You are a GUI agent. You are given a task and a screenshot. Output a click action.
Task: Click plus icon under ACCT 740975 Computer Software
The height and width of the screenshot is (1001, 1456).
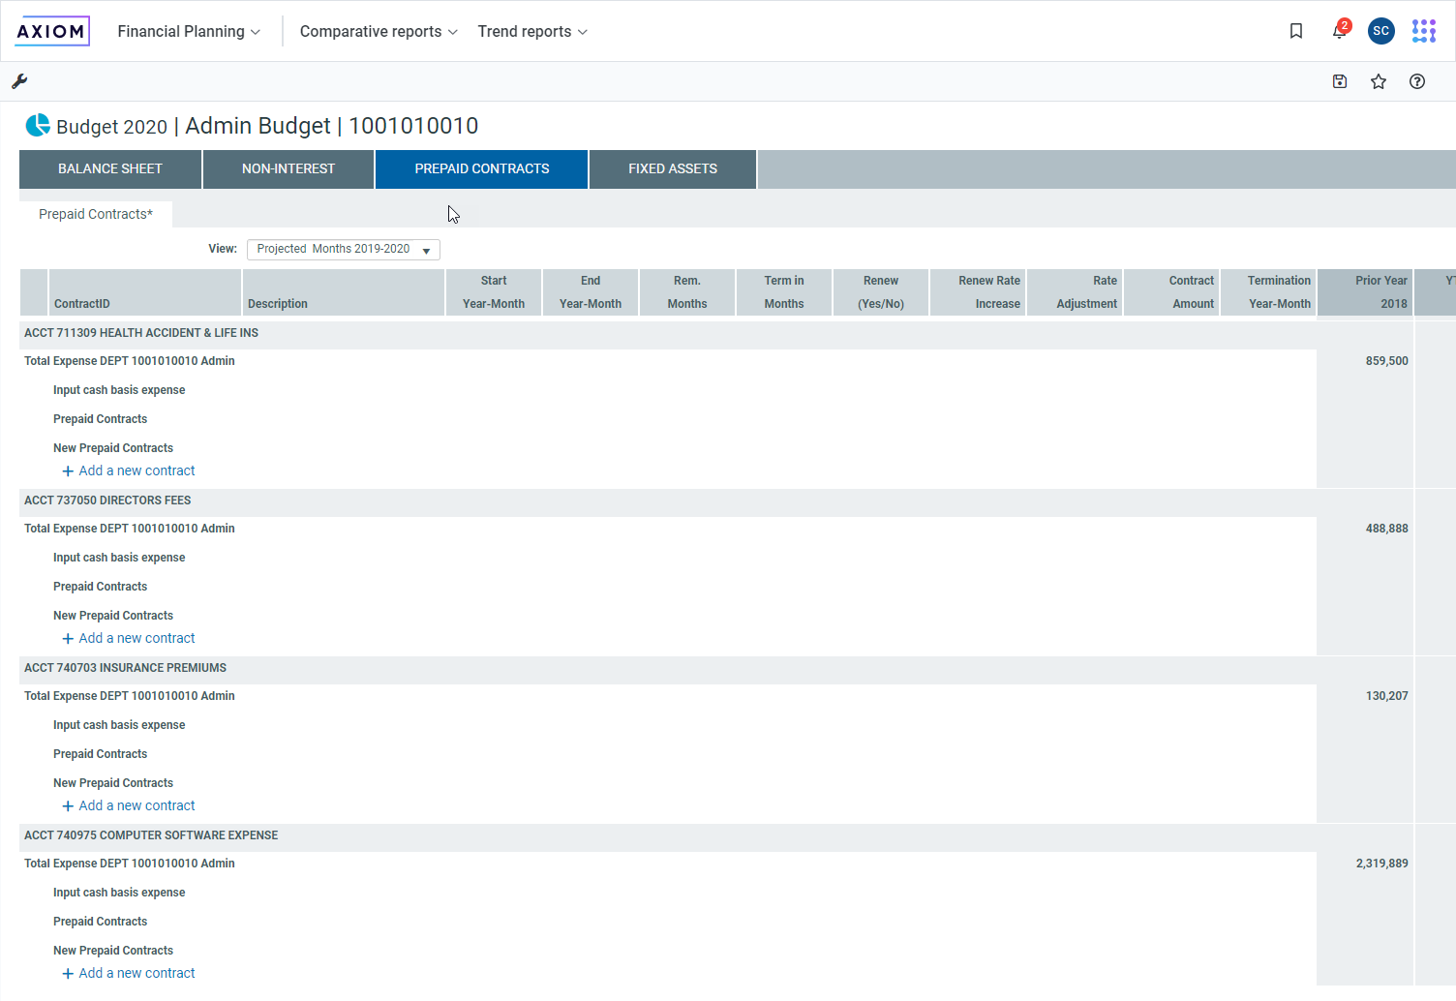(x=68, y=974)
